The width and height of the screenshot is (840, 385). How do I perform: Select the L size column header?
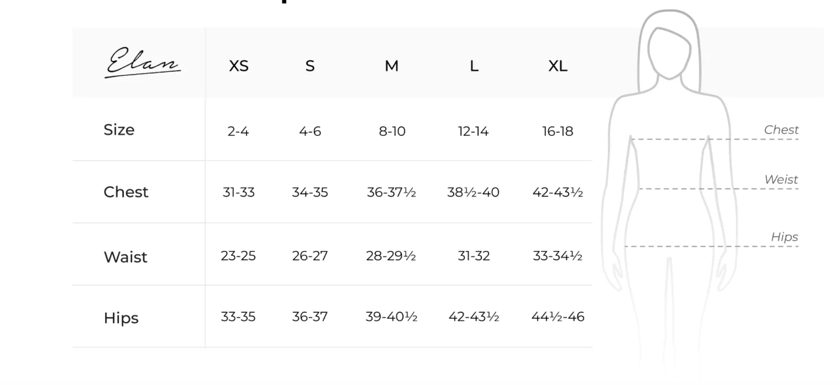(x=474, y=66)
